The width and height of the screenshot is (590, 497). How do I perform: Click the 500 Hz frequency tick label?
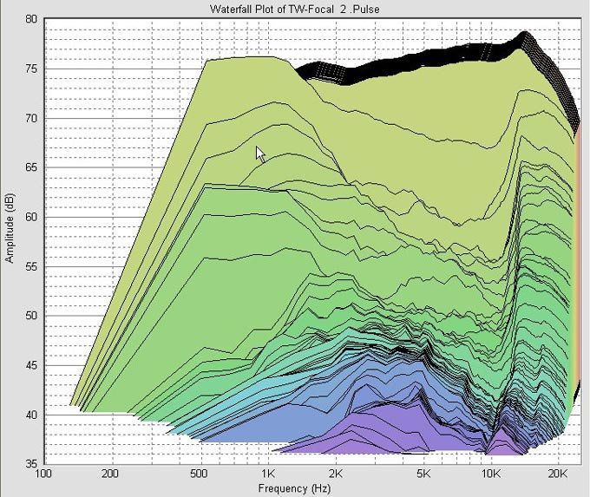[x=199, y=474]
